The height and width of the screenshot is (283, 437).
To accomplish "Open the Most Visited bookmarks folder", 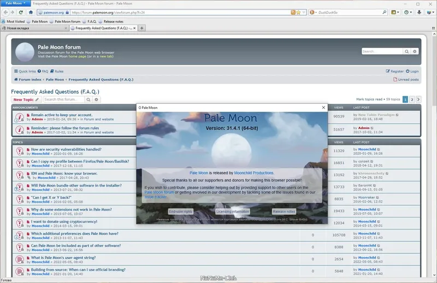I will point(13,21).
